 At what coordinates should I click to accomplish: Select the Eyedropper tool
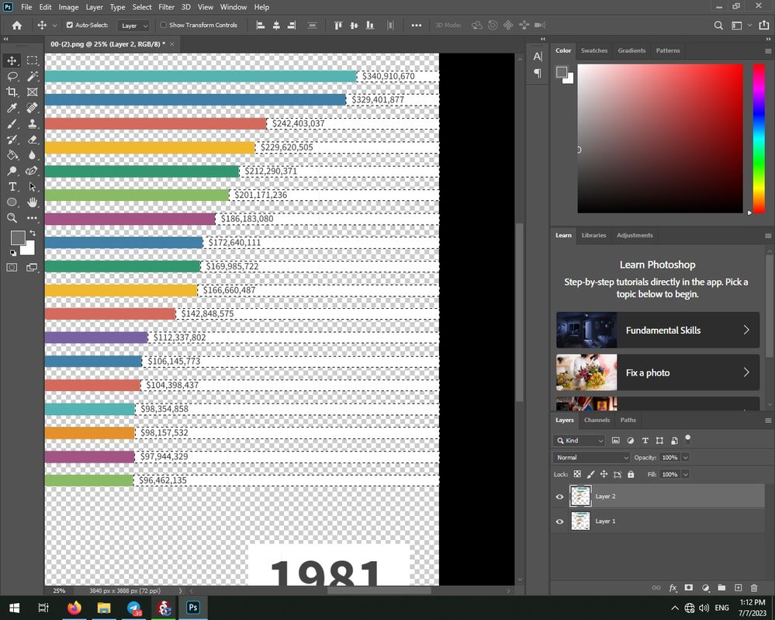tap(12, 108)
